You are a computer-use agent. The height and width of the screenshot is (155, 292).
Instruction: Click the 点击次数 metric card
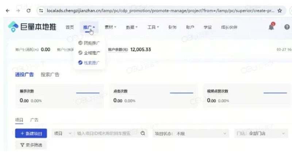(x=153, y=96)
